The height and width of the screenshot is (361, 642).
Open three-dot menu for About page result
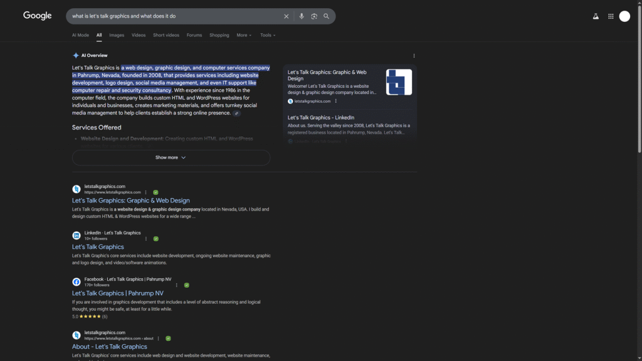159,338
